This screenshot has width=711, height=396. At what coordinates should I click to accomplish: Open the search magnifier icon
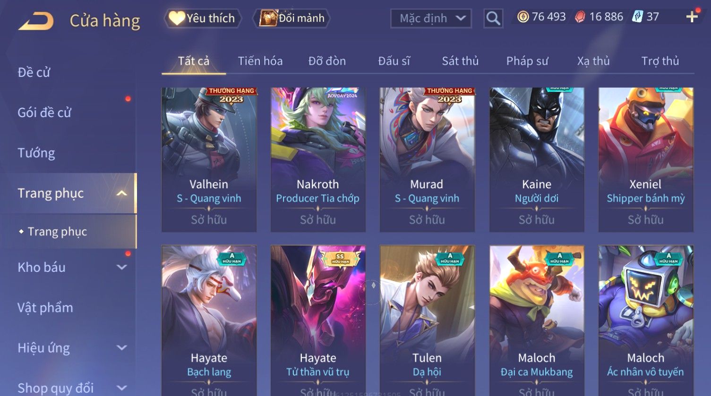coord(493,18)
